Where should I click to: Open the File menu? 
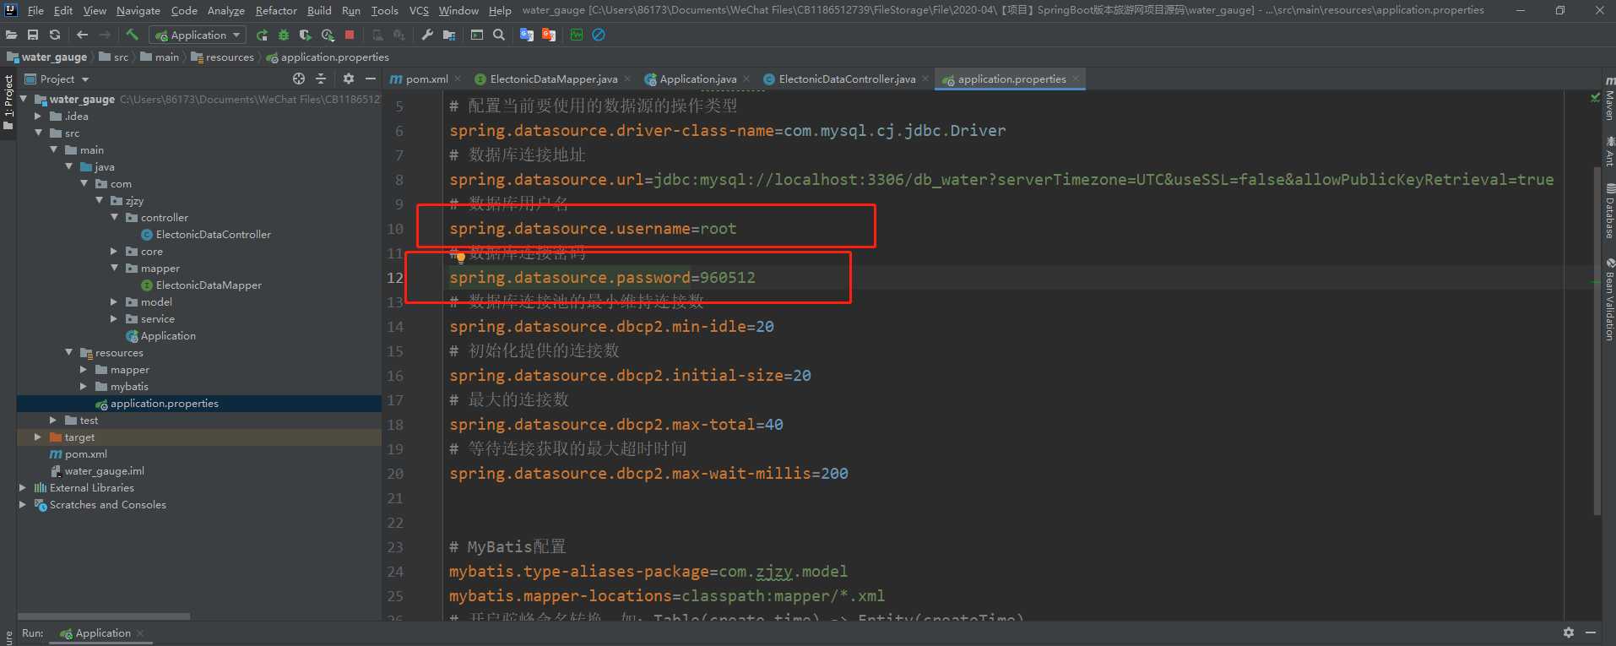(35, 10)
